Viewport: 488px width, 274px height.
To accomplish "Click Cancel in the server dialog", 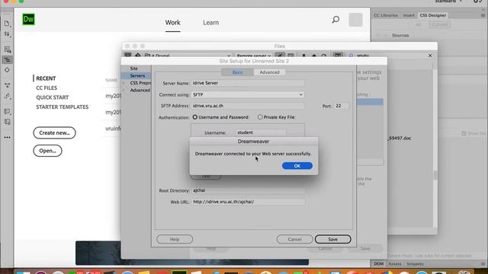I will tap(294, 239).
